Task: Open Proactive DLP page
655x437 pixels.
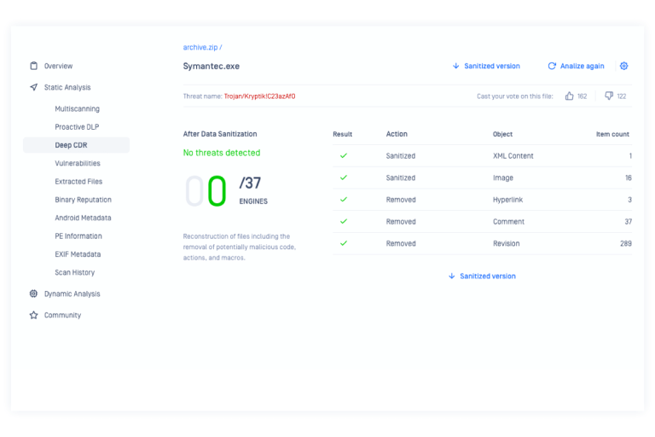Action: pyautogui.click(x=77, y=126)
